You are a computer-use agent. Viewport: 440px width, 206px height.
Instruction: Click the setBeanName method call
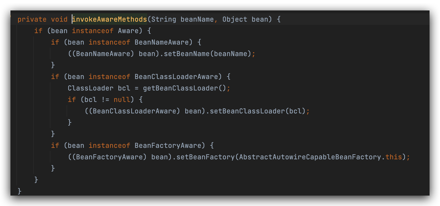point(187,54)
